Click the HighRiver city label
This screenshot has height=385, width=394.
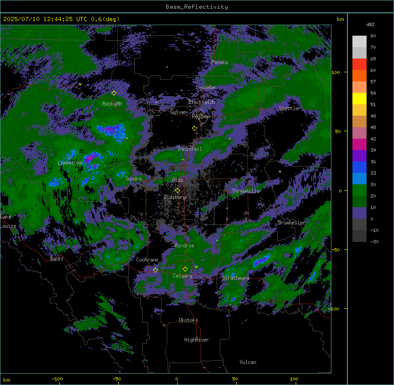tap(197, 340)
